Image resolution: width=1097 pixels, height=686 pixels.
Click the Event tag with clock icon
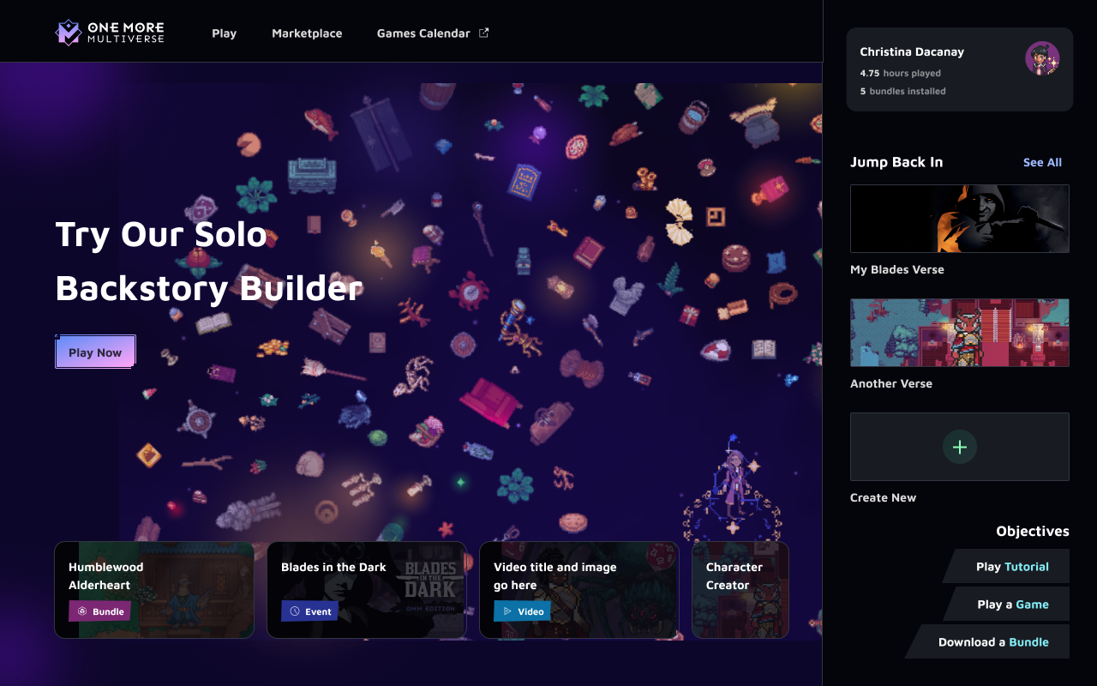[x=309, y=611]
